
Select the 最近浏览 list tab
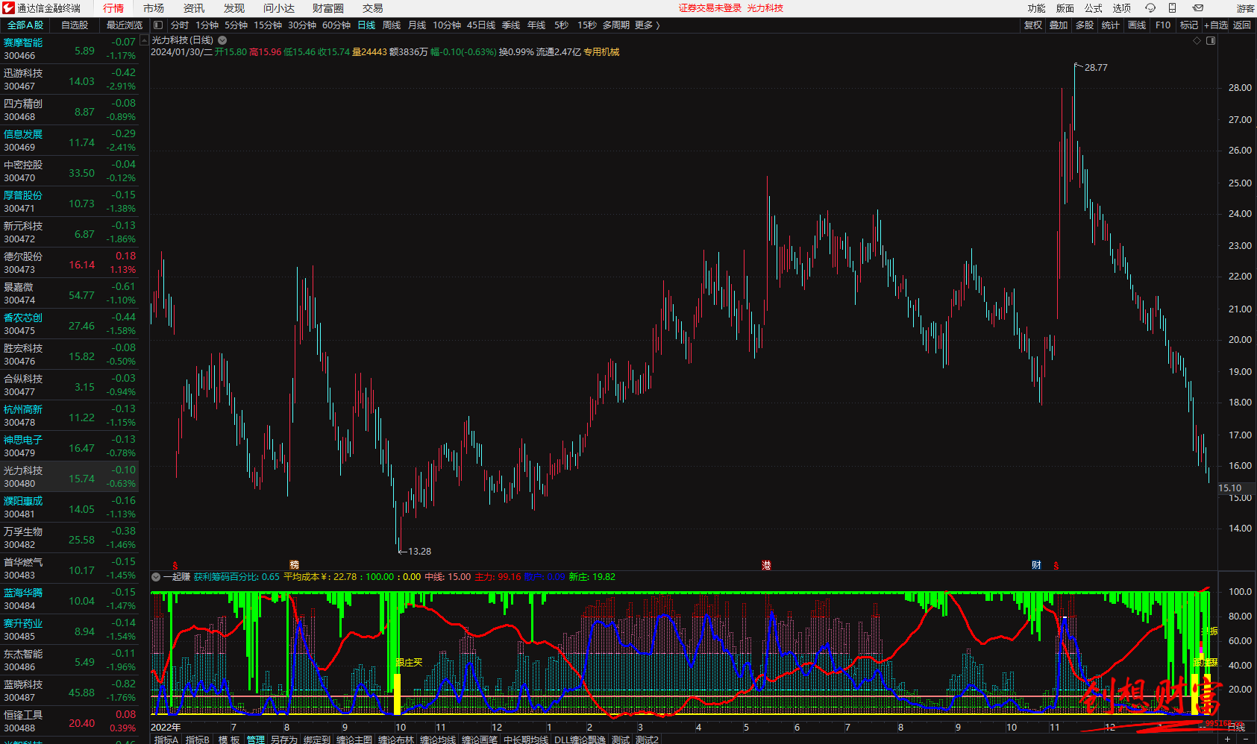click(124, 25)
